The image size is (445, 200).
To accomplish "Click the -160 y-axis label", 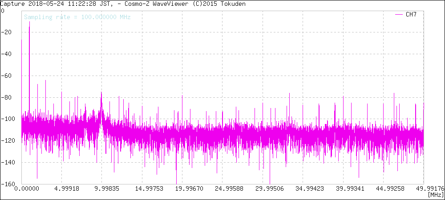I will (7, 183).
